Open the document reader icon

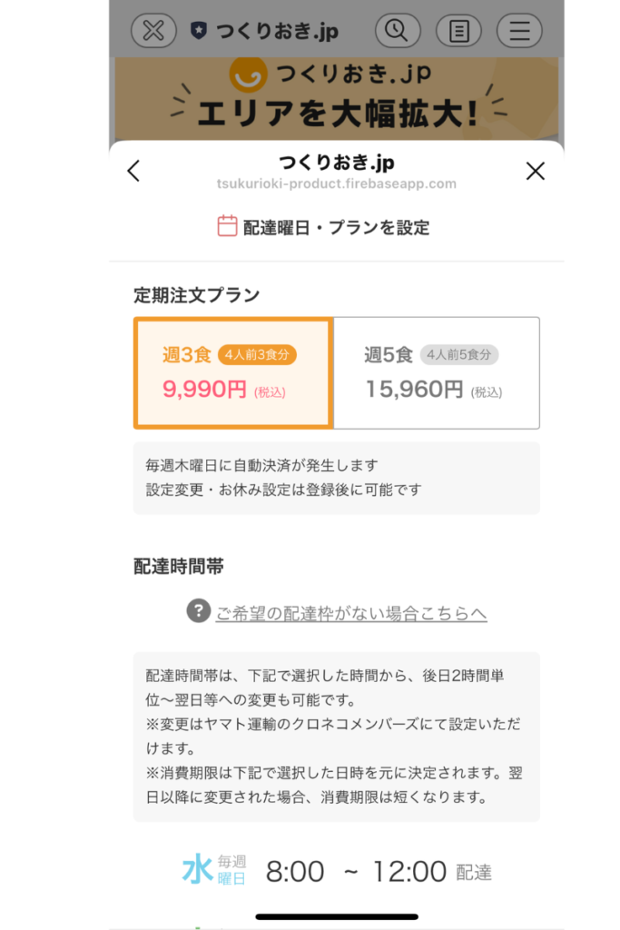point(458,30)
